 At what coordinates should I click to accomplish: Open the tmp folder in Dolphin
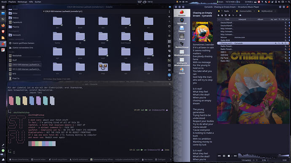click(x=103, y=68)
